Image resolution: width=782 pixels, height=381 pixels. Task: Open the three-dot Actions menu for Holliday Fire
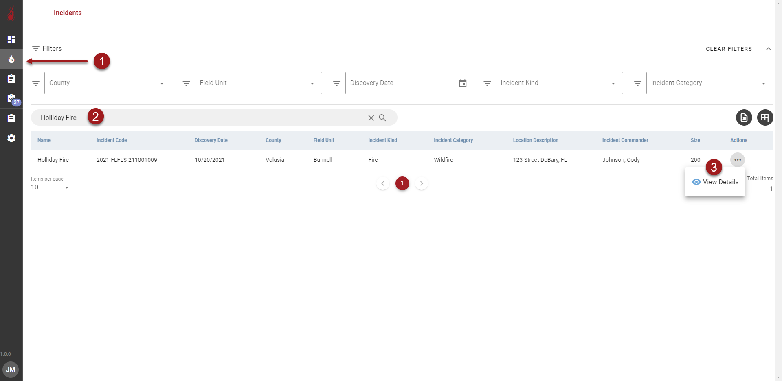737,160
